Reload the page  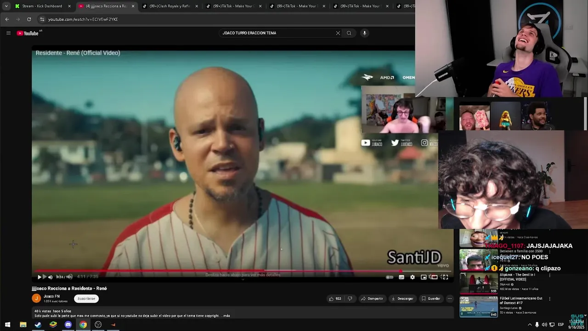click(29, 19)
